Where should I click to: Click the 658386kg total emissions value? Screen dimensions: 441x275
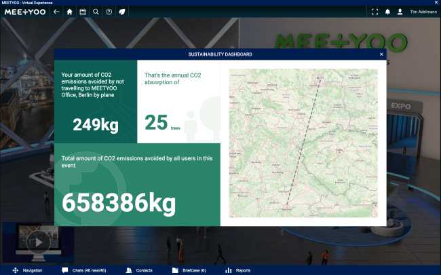tap(119, 203)
